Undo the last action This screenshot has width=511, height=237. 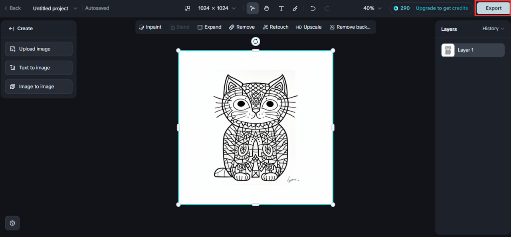click(x=313, y=8)
